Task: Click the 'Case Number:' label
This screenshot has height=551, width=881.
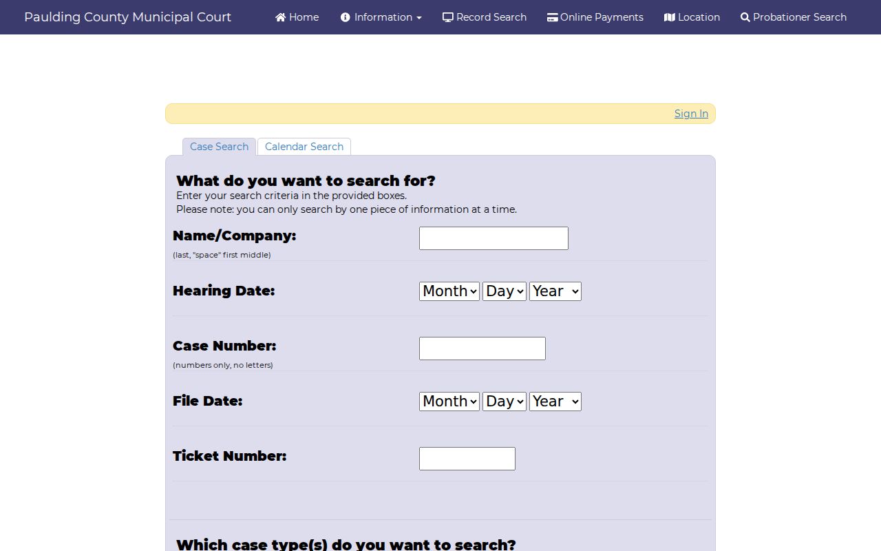Action: [224, 346]
